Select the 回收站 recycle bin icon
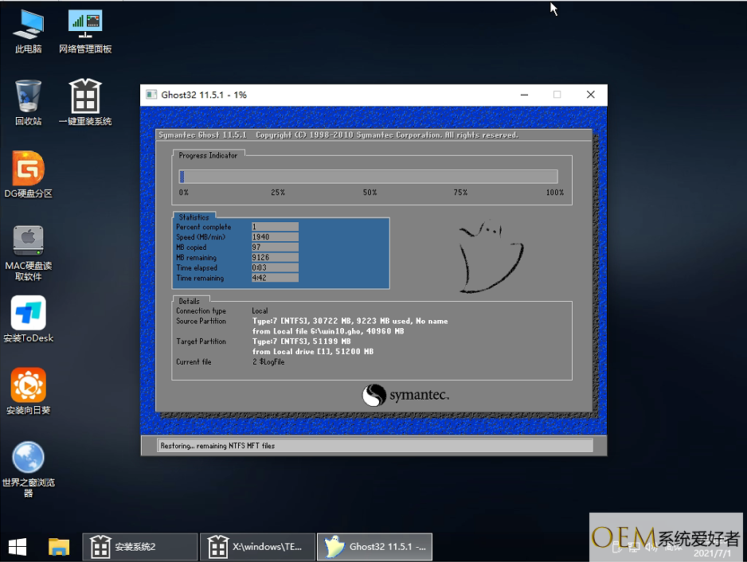Screen dimensions: 747x562 (x=28, y=102)
